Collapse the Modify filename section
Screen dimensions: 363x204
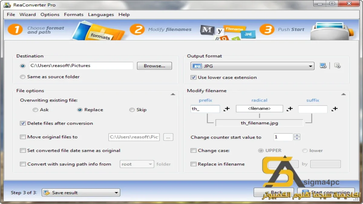click(343, 94)
